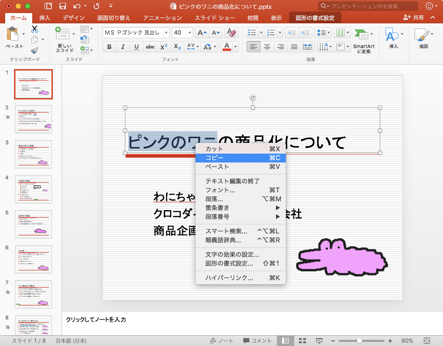Click the fit slide to window icon
The width and height of the screenshot is (443, 346).
(427, 340)
